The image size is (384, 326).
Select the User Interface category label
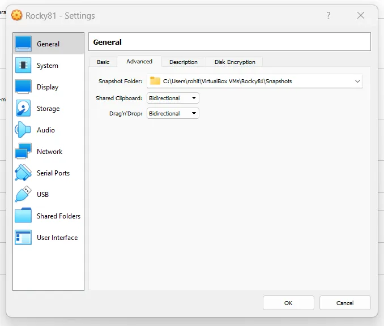[57, 238]
